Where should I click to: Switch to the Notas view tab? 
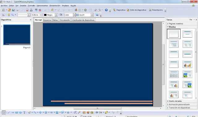click(55, 20)
